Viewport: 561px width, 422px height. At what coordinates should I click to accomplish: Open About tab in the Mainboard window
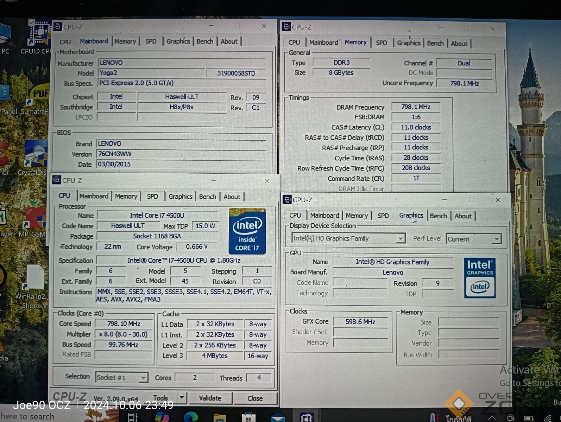point(229,41)
